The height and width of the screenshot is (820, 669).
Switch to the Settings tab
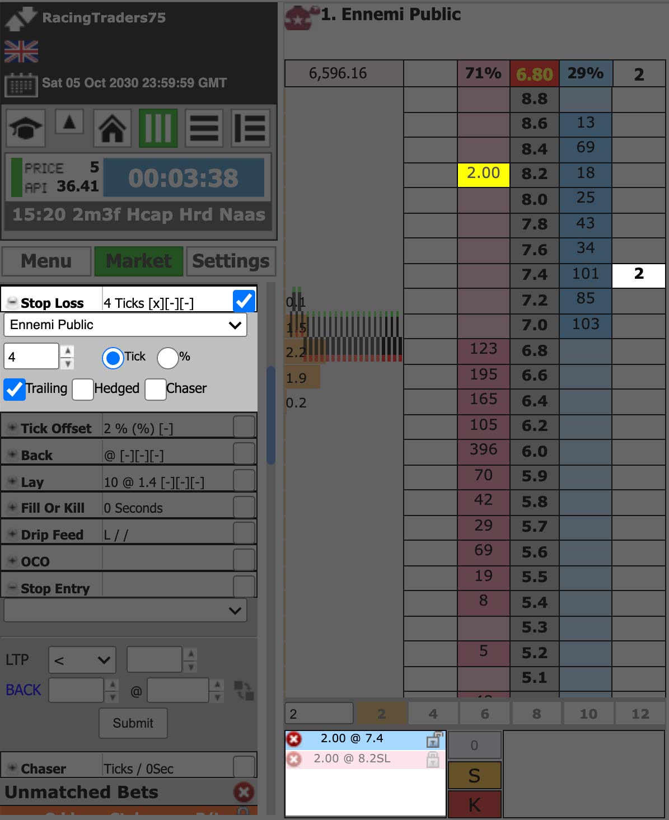[231, 261]
